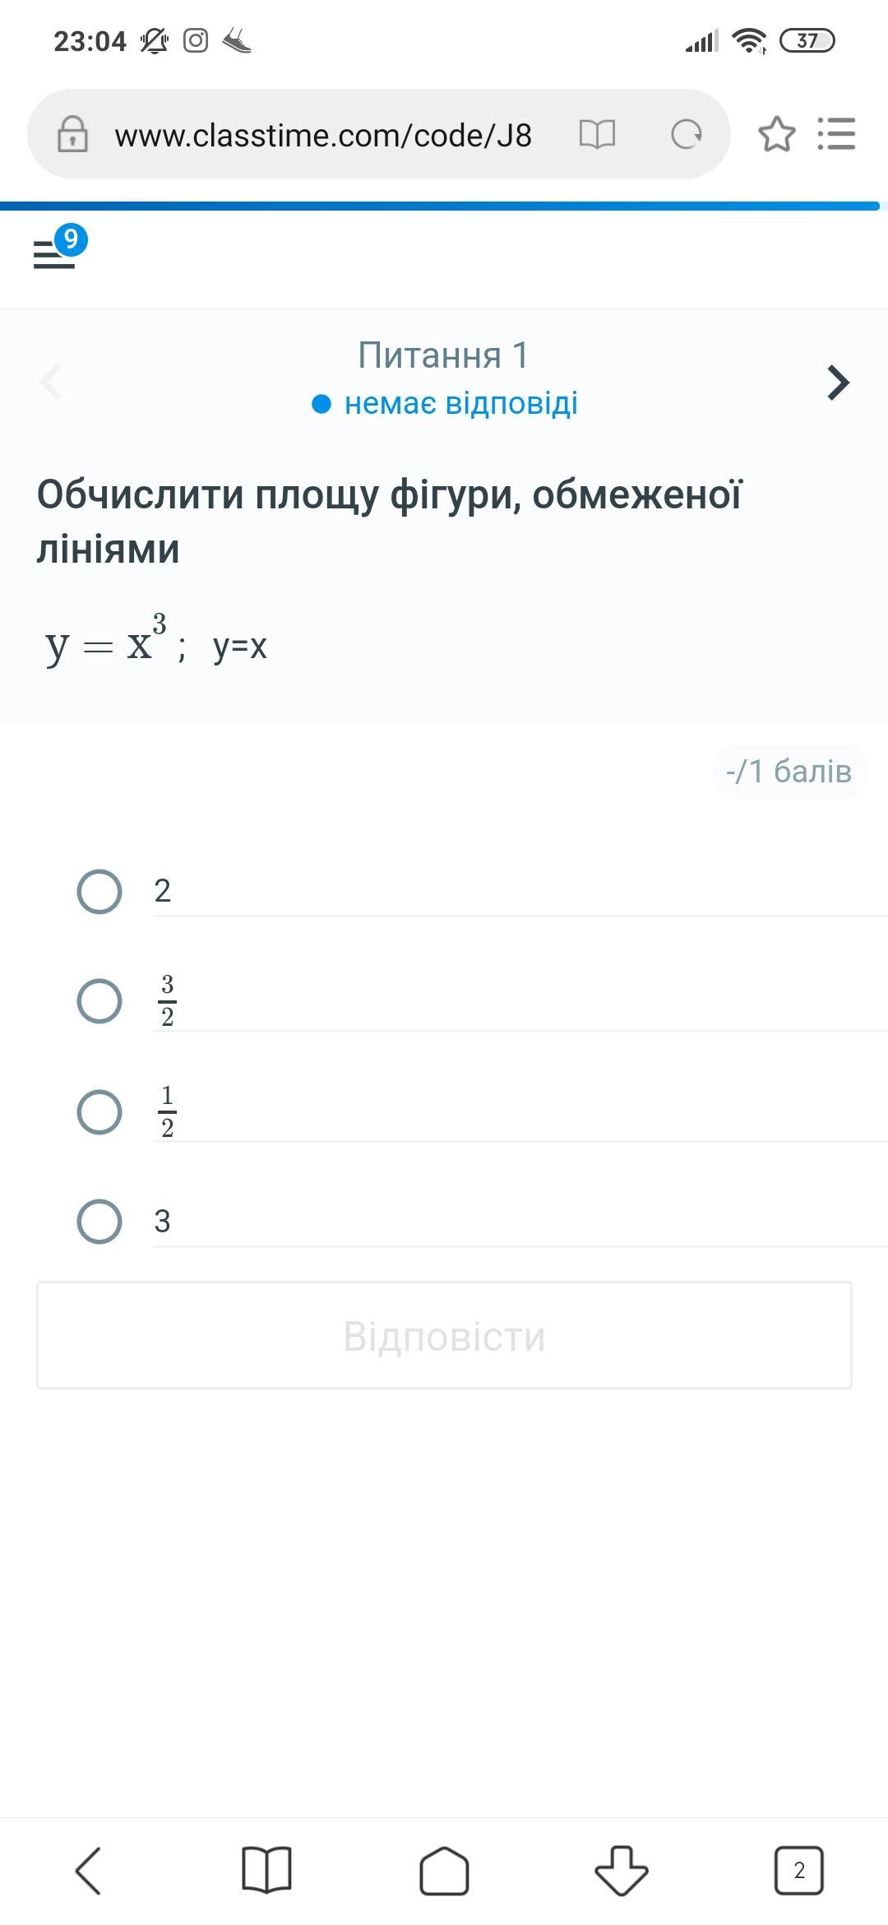Open bookmarks from the bottom book icon

point(266,1870)
